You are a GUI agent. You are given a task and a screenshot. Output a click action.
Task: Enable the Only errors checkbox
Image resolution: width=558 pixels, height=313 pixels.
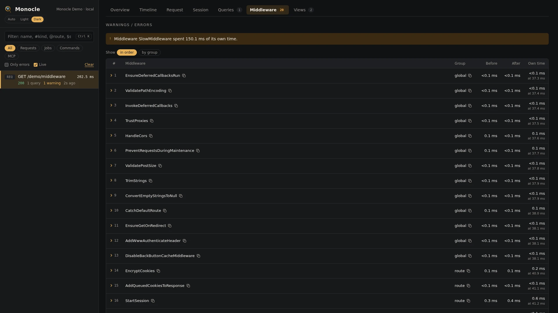(x=6, y=65)
